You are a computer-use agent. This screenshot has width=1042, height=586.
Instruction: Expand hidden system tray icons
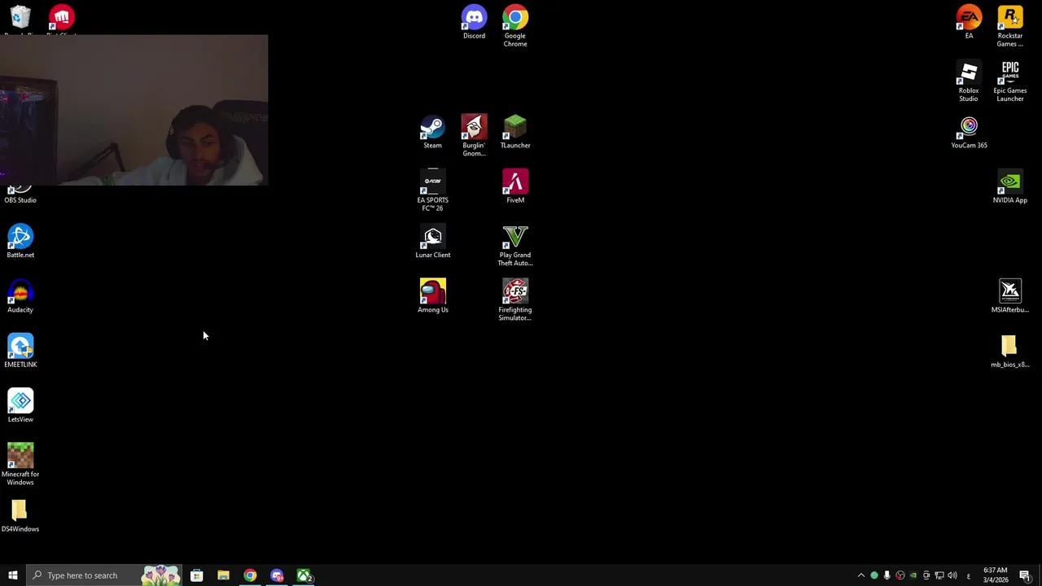click(861, 575)
